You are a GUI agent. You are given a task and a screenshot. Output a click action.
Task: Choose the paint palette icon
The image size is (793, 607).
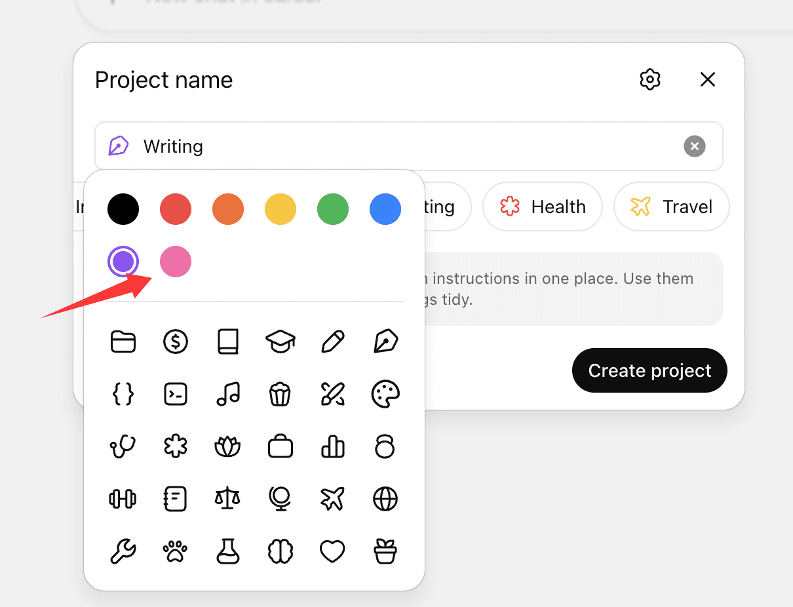coord(385,394)
